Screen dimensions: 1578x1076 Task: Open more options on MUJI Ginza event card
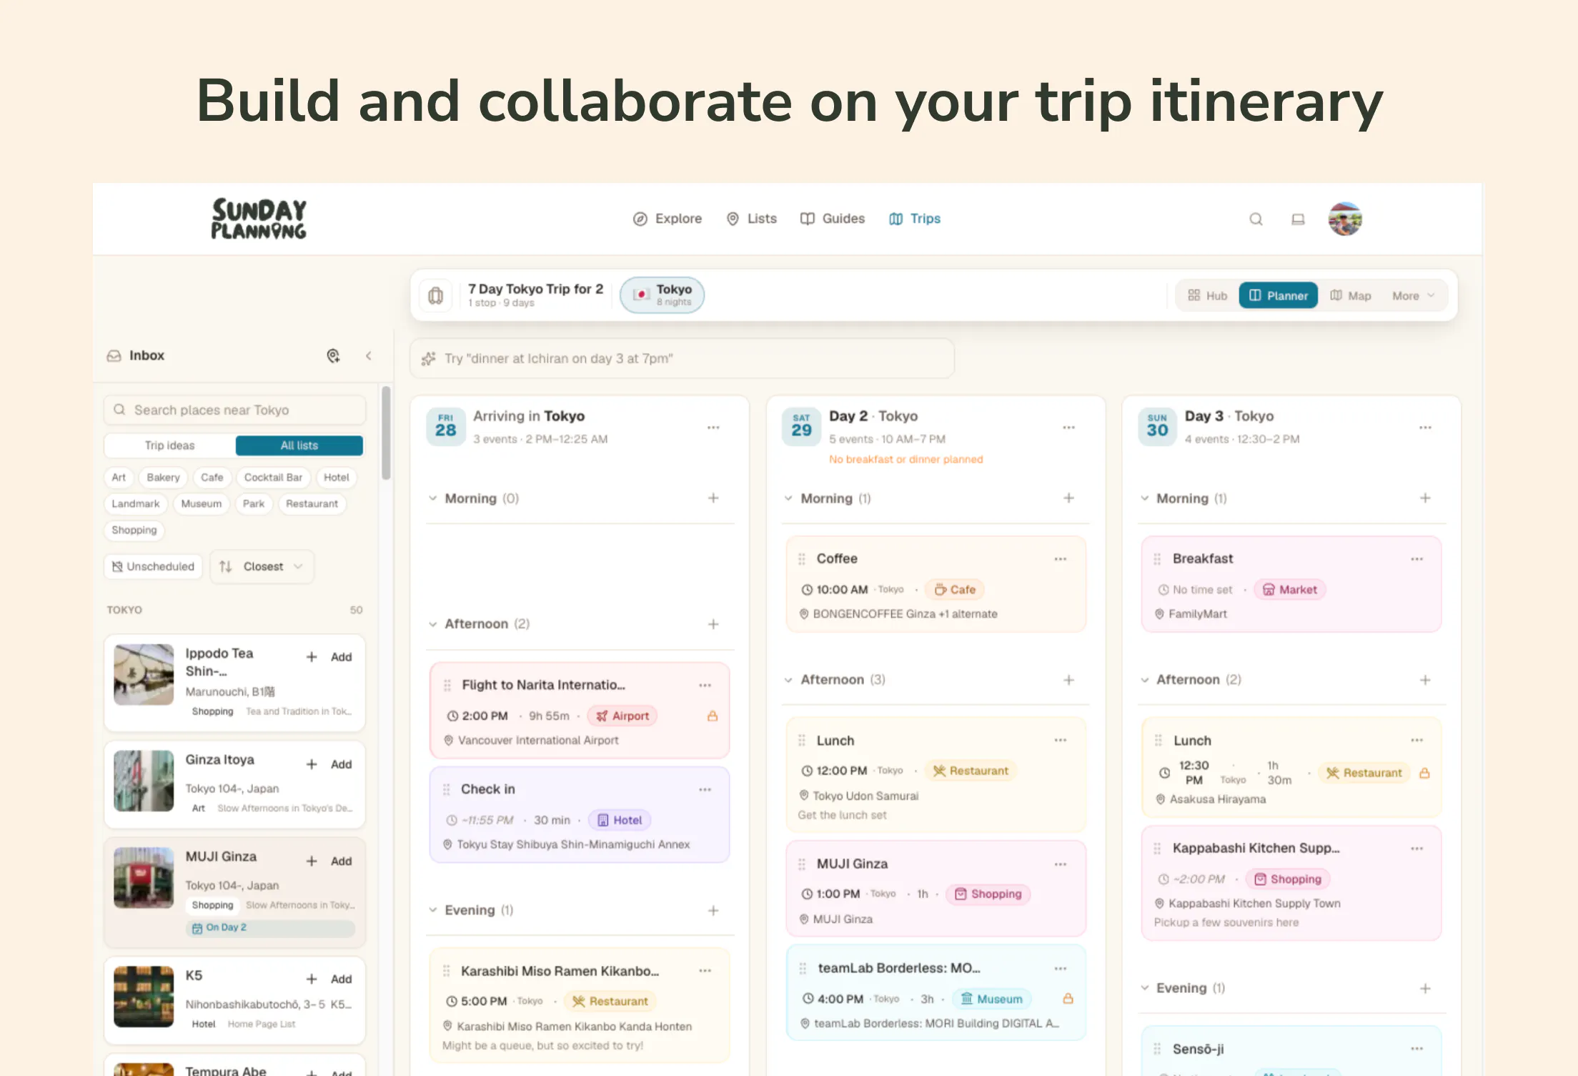[x=1061, y=864]
